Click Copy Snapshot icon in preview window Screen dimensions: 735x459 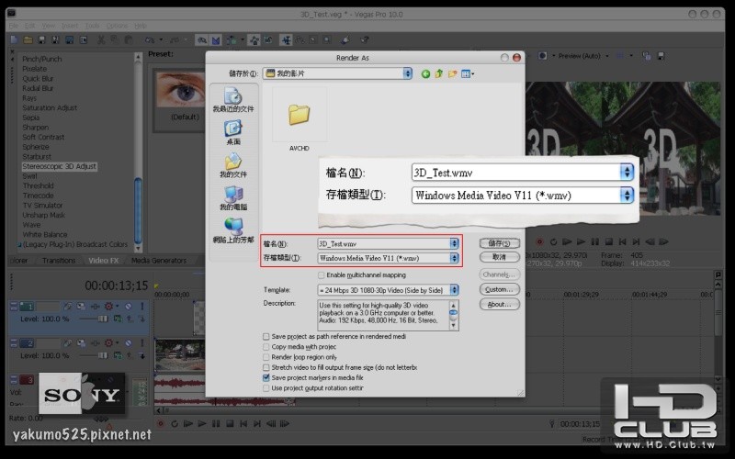tap(647, 56)
